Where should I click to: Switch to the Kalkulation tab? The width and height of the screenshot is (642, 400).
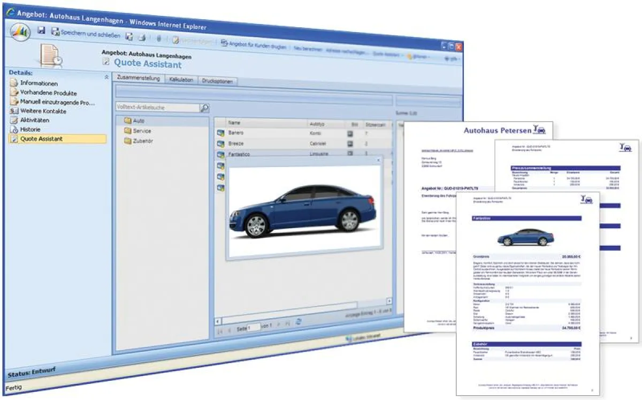coord(181,80)
